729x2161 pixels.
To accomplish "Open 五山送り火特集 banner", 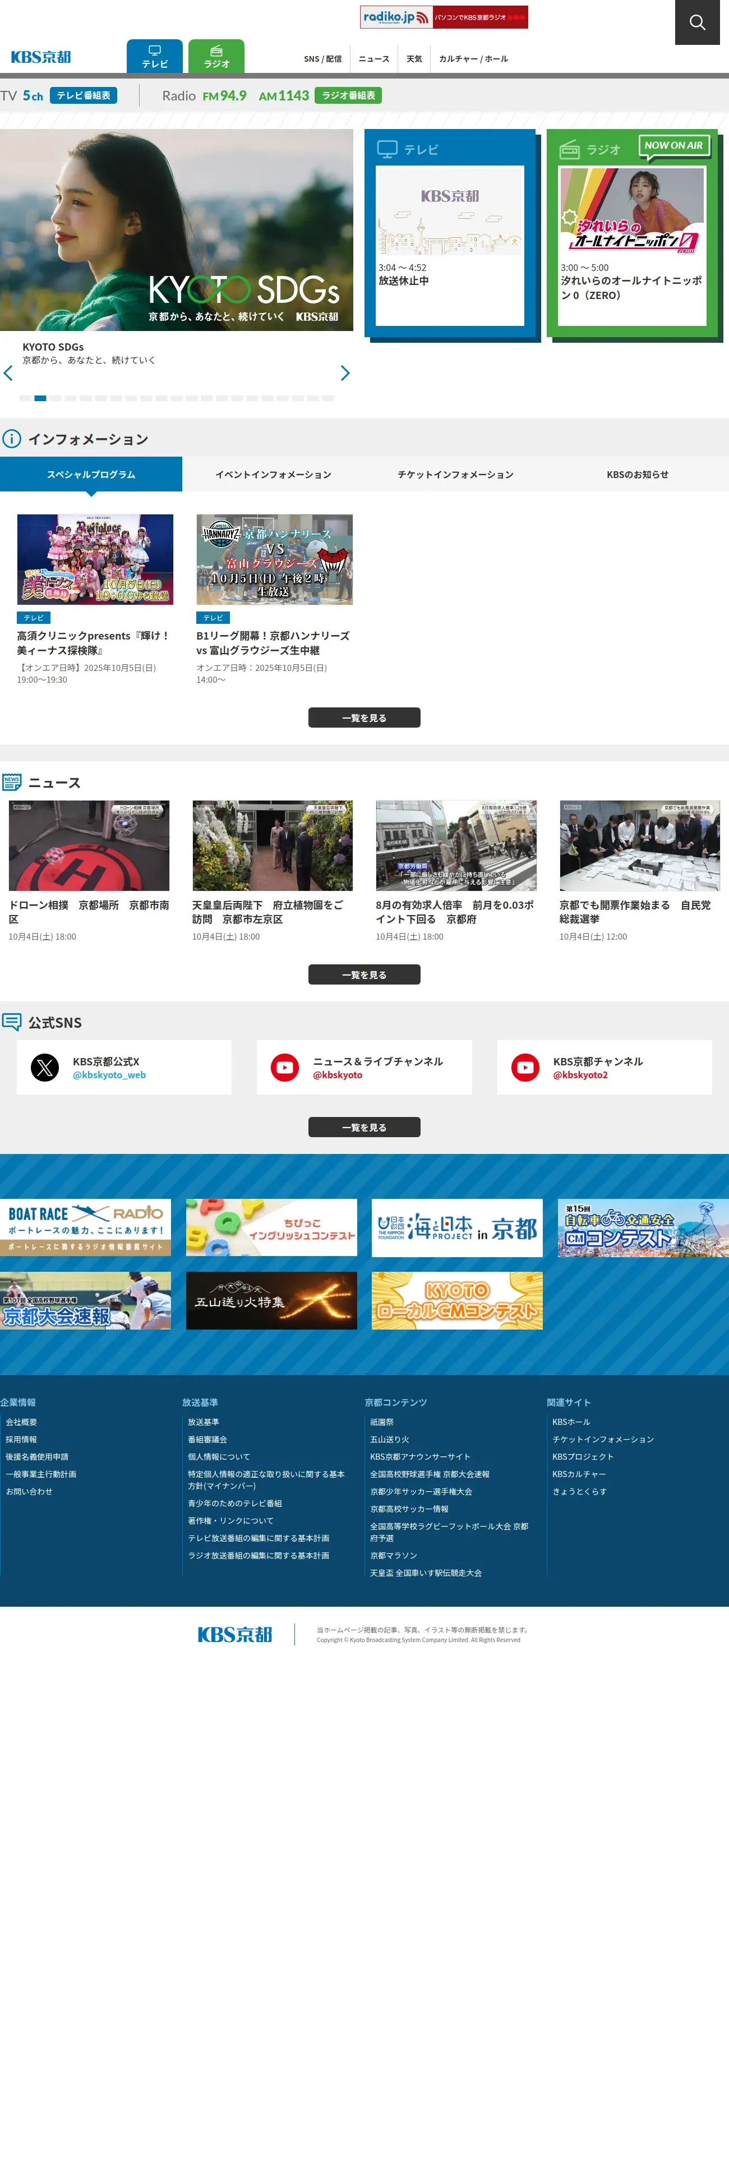I will click(272, 1300).
